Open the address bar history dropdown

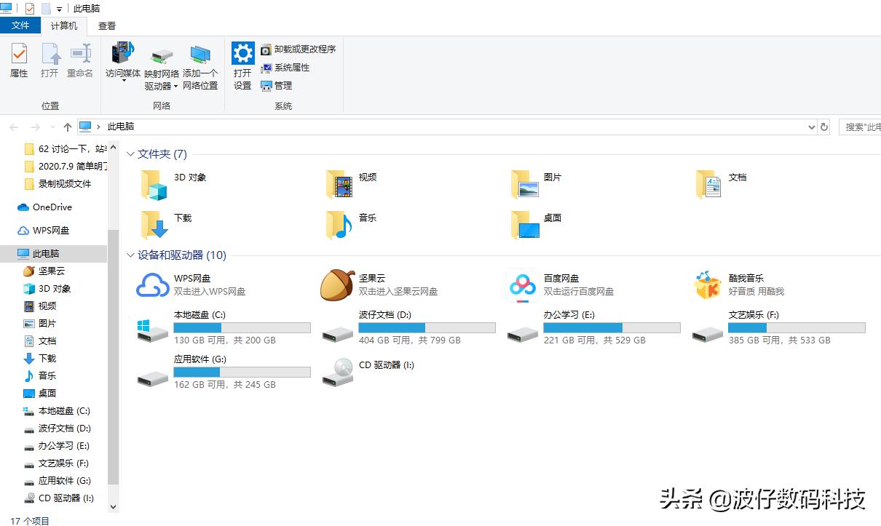(811, 127)
